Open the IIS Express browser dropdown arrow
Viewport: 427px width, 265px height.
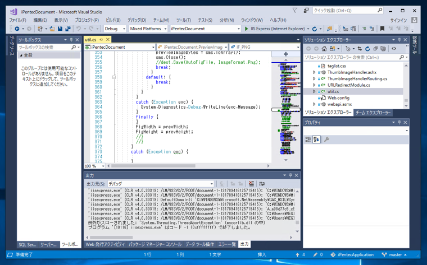coord(308,29)
